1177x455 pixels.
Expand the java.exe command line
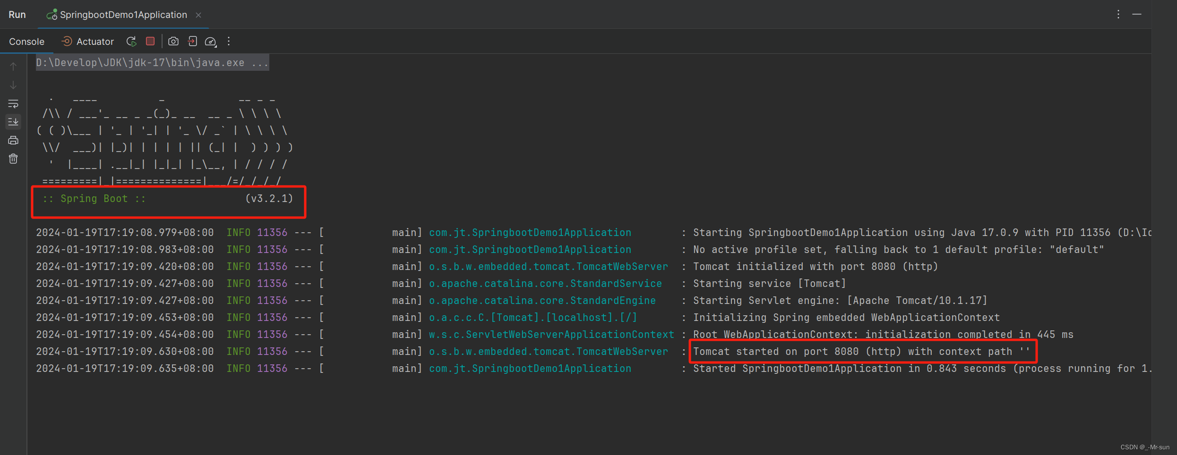(153, 63)
